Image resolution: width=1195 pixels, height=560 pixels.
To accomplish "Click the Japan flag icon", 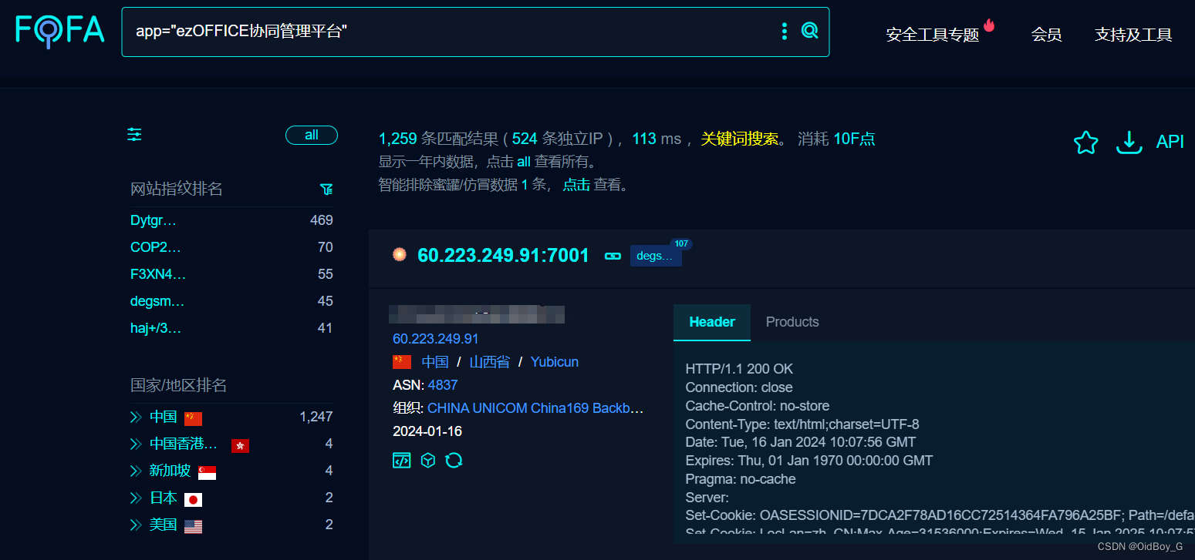I will [x=193, y=499].
